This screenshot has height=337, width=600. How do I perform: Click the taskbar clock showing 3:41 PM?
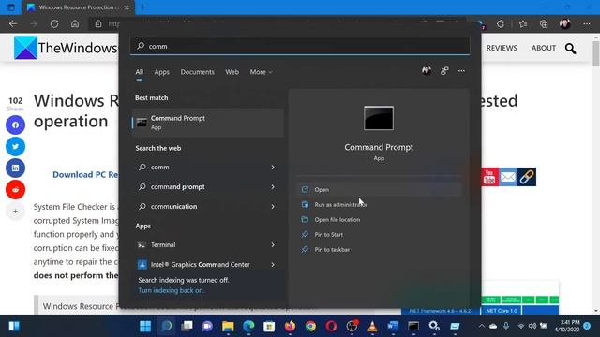pos(567,326)
